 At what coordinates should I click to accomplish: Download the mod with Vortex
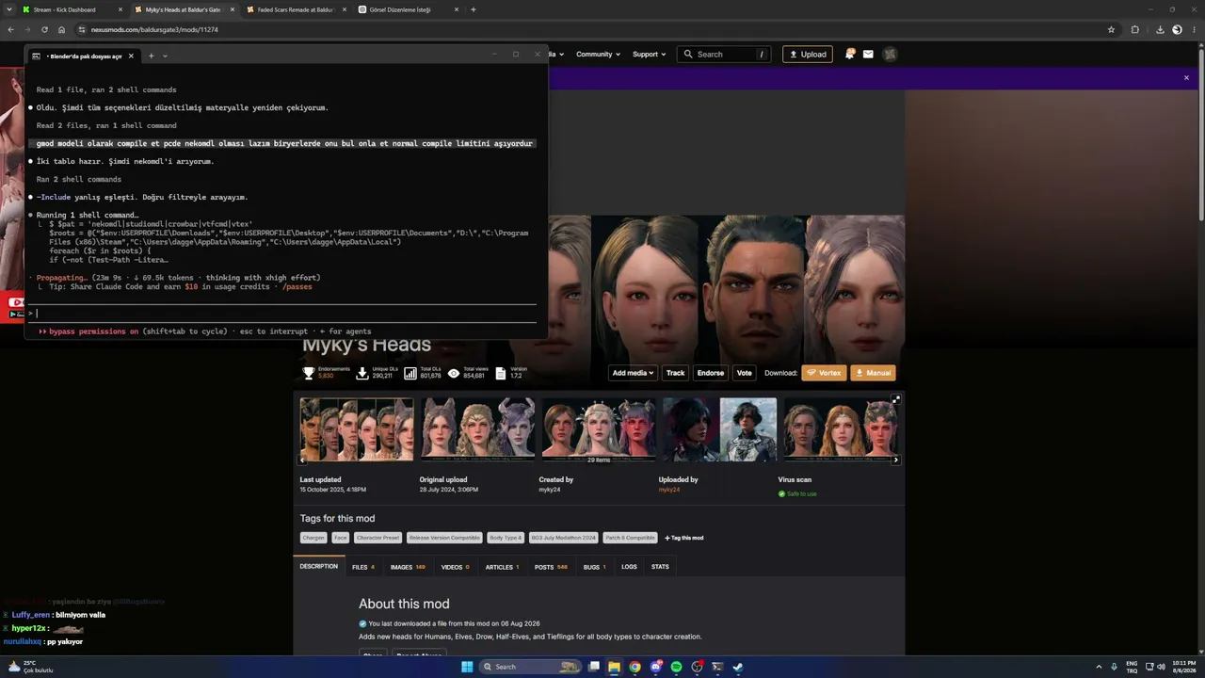pyautogui.click(x=824, y=373)
